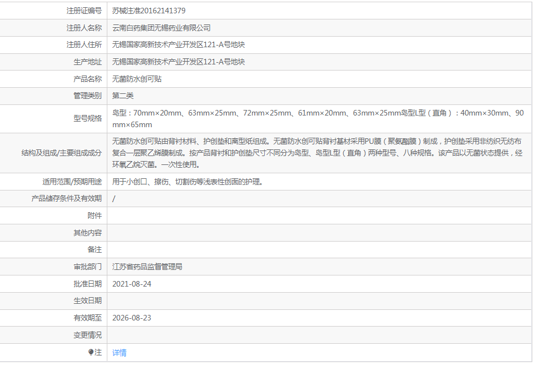Click the slash value for 产品储存条件及有效期

[114, 198]
